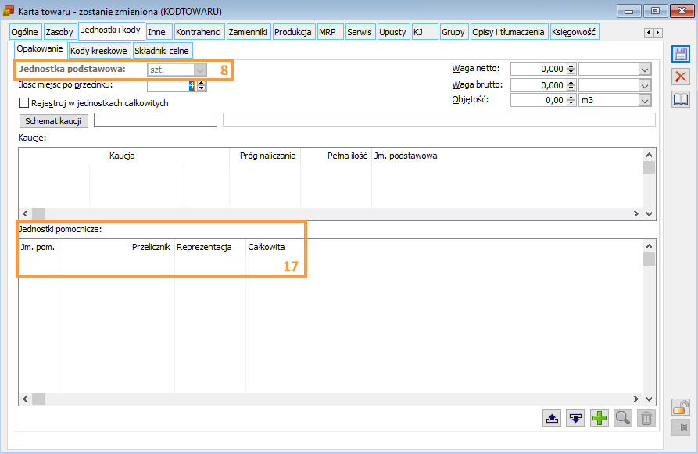Image resolution: width=698 pixels, height=454 pixels.
Task: Open help with the book icon
Action: tap(681, 99)
